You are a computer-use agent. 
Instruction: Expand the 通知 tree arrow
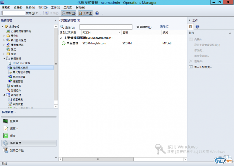[x=4, y=54]
